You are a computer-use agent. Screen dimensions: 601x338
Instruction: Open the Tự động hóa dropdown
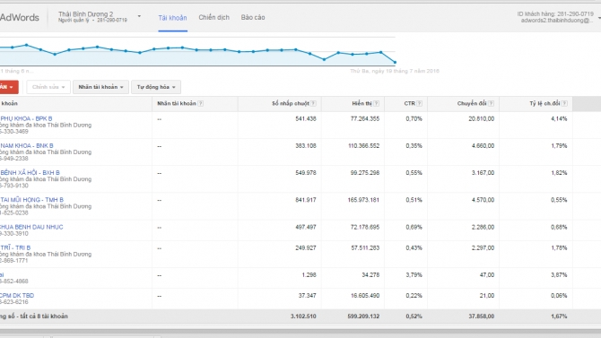(156, 87)
